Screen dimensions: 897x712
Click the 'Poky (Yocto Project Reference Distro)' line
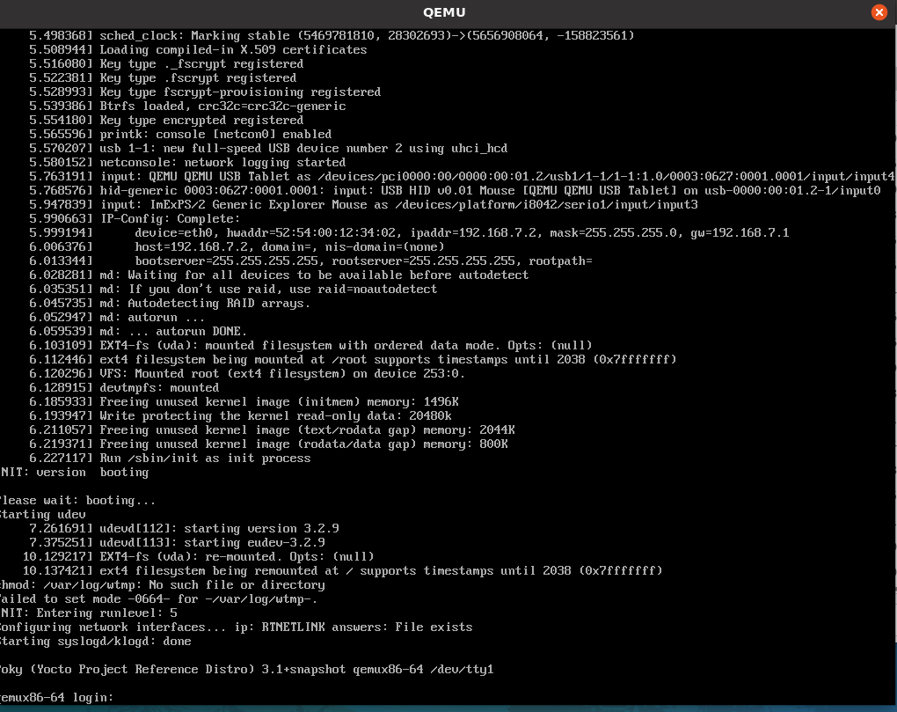tap(246, 670)
